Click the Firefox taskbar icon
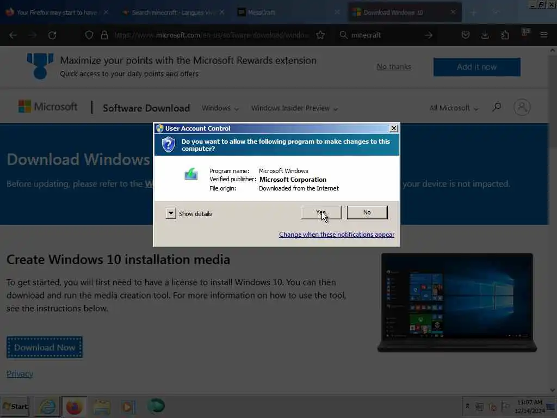 [x=74, y=407]
